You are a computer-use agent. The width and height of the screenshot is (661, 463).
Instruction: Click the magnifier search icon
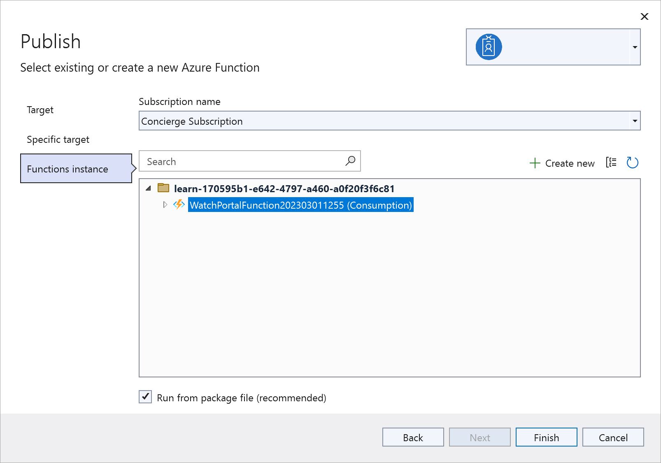[350, 161]
